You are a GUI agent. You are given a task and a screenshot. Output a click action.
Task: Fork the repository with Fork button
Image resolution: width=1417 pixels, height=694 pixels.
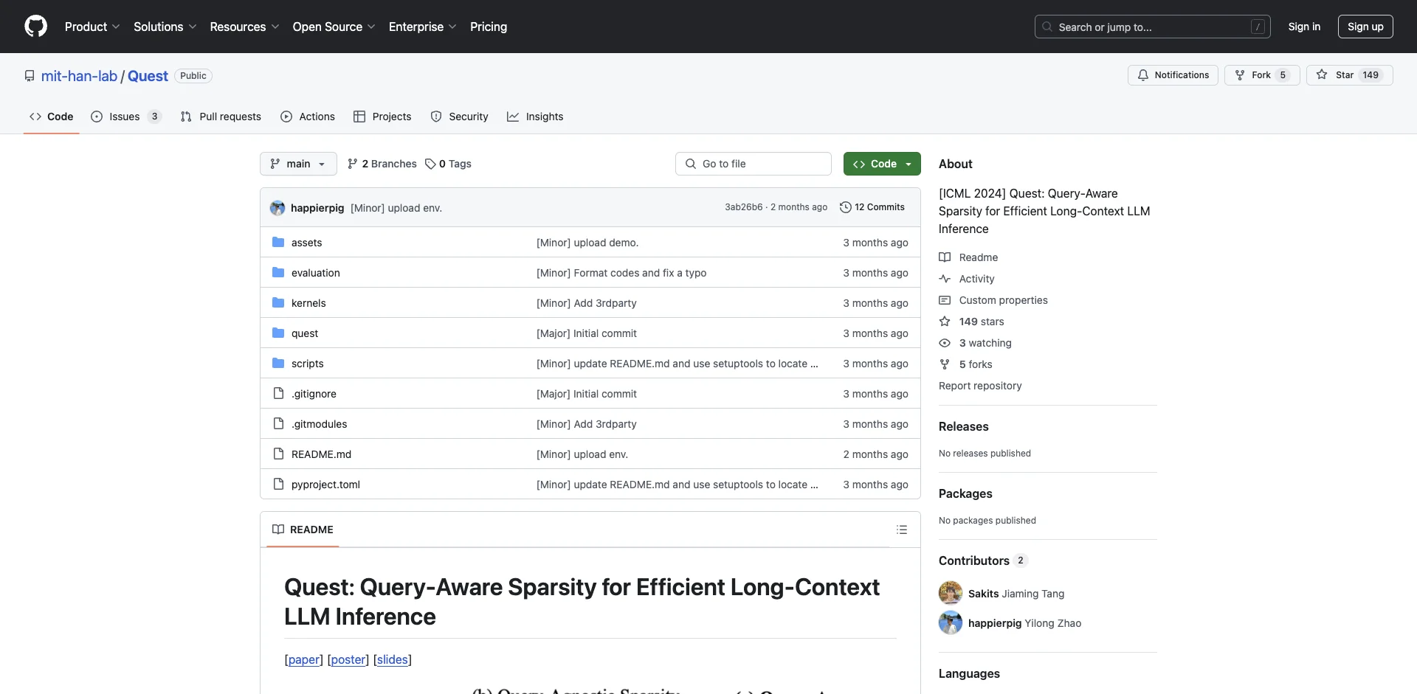[x=1262, y=75]
